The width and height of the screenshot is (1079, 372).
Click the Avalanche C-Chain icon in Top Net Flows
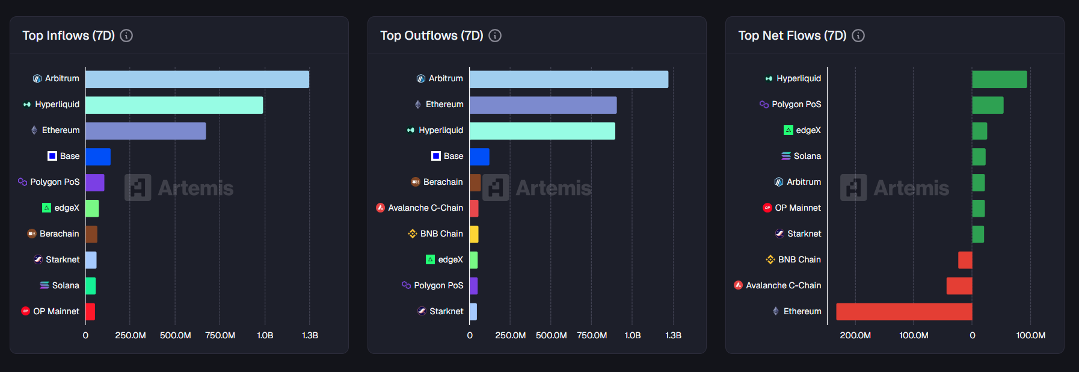(x=738, y=285)
